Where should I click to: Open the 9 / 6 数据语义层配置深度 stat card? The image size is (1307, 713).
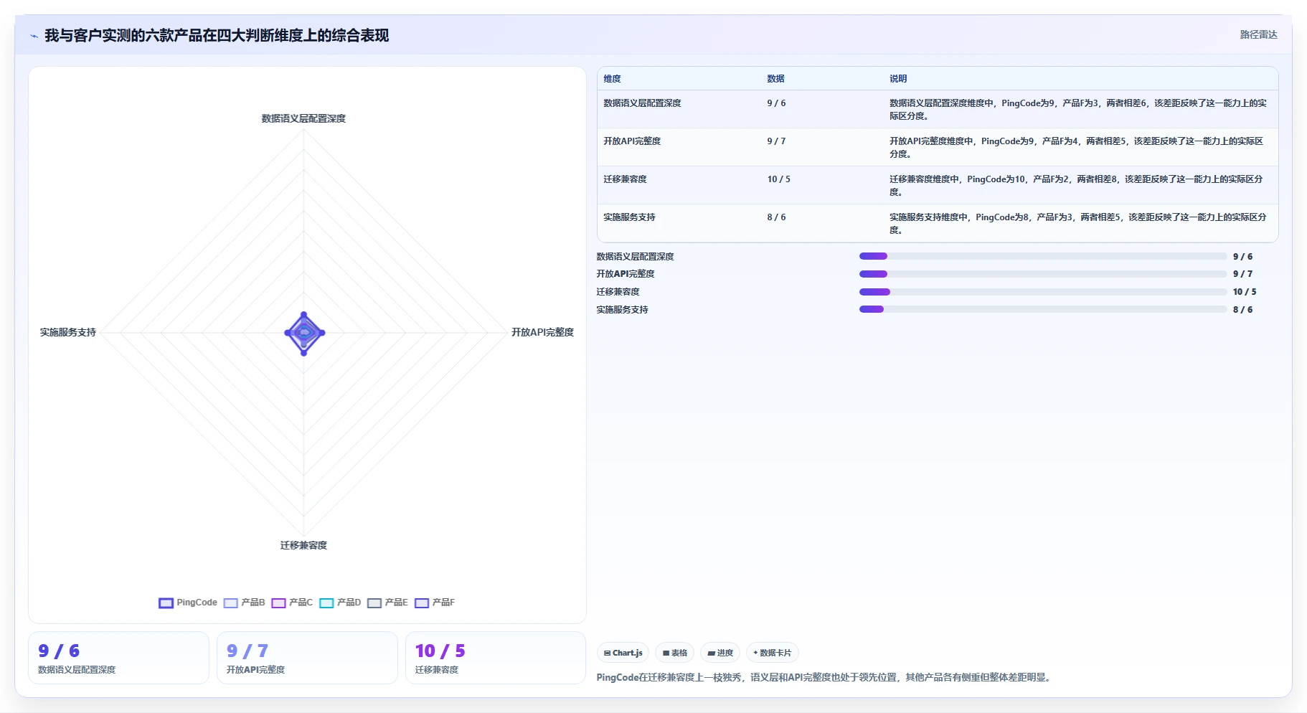pos(118,658)
